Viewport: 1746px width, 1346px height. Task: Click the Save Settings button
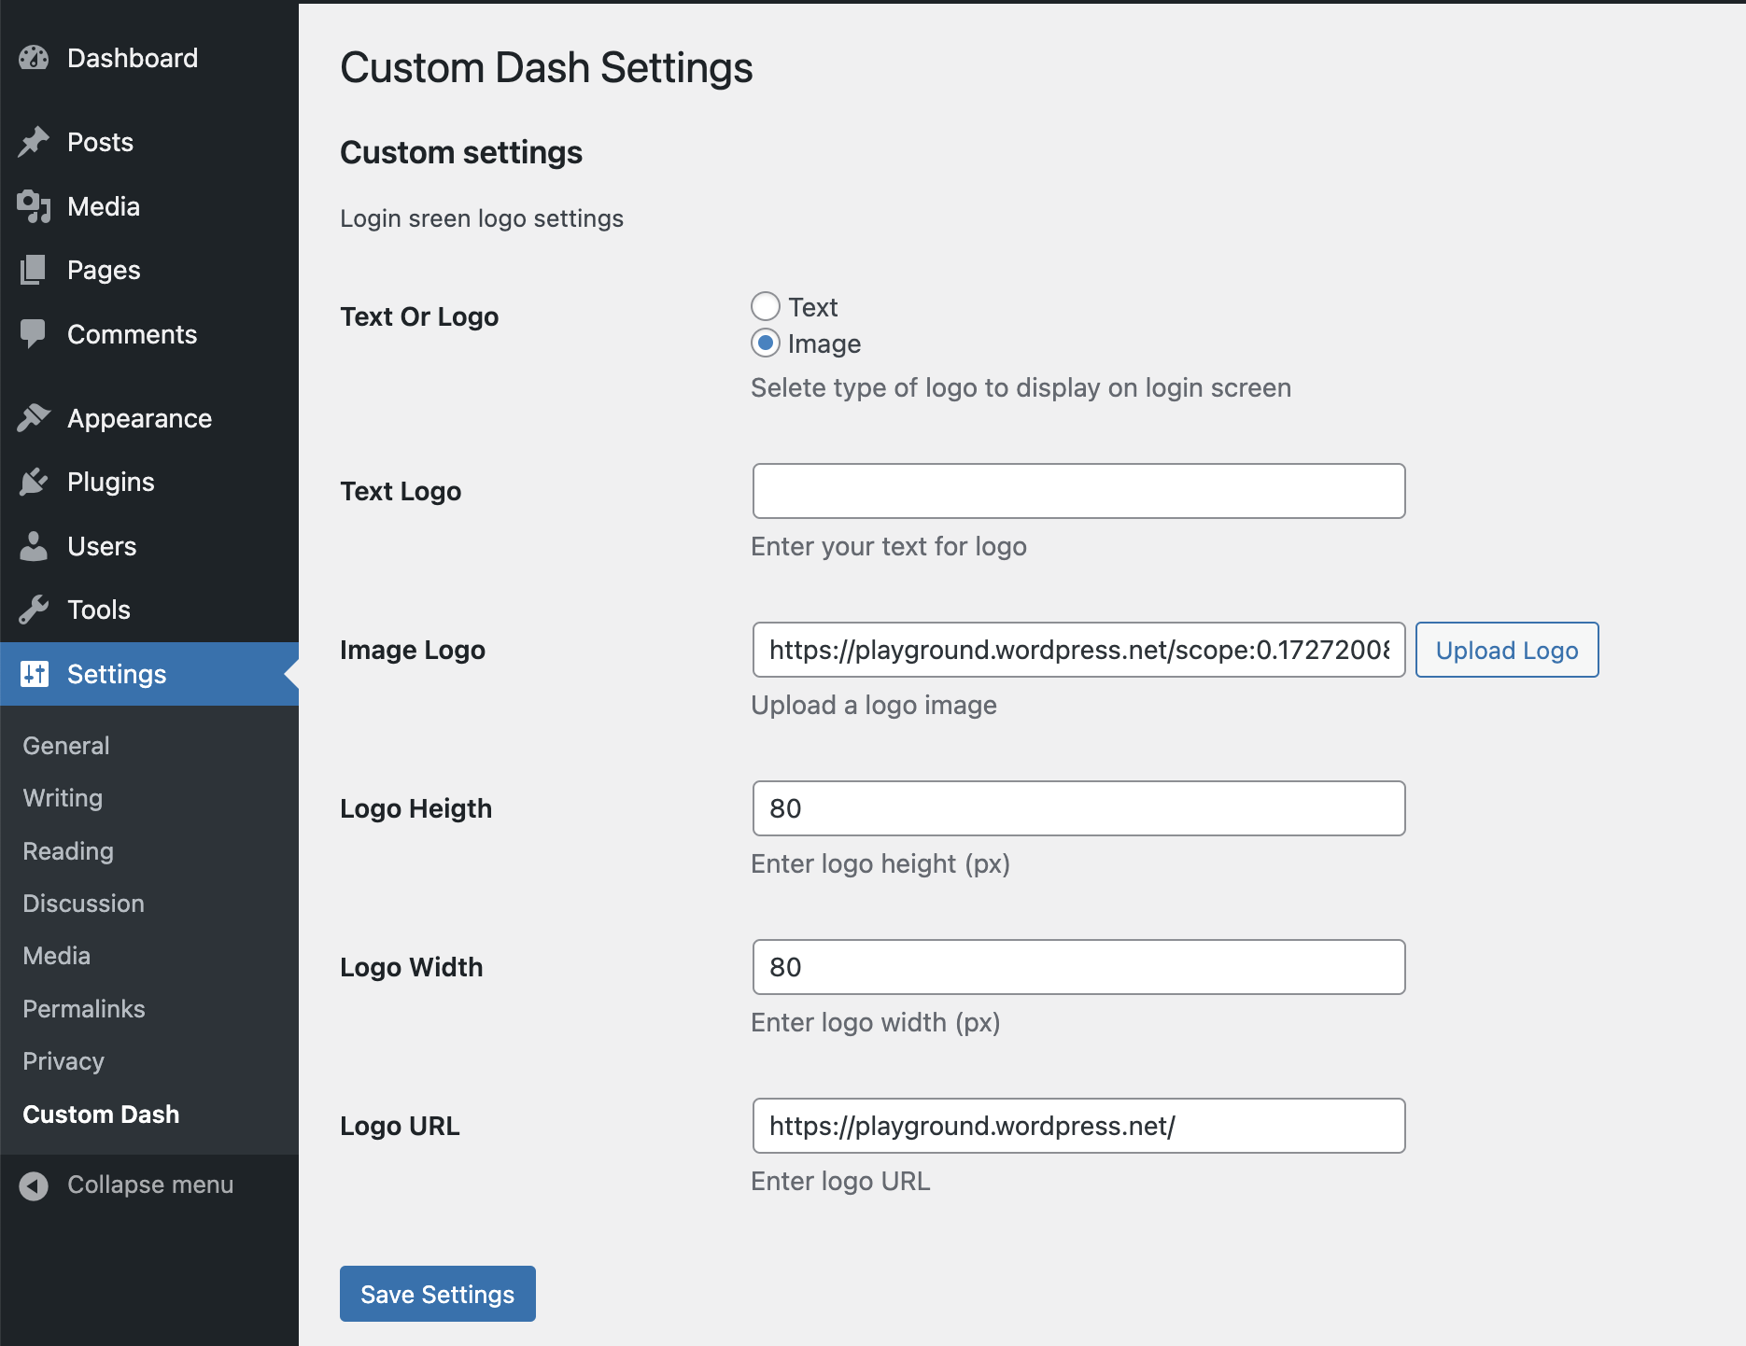coord(438,1294)
